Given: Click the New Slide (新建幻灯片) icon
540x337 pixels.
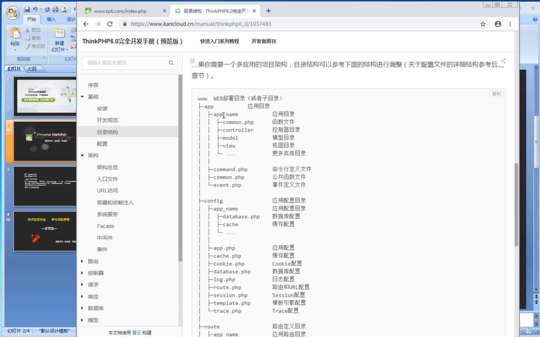Looking at the screenshot, I should coord(59,33).
